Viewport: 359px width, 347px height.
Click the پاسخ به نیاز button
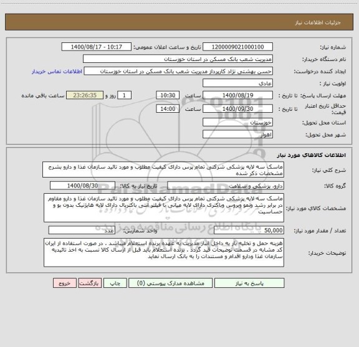pyautogui.click(x=249, y=283)
